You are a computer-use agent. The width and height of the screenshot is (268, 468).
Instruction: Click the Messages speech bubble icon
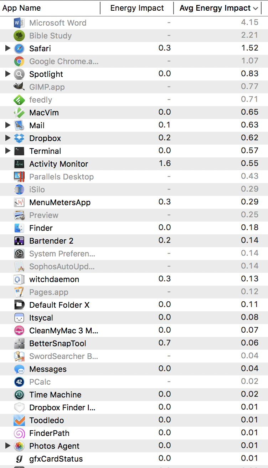point(19,369)
